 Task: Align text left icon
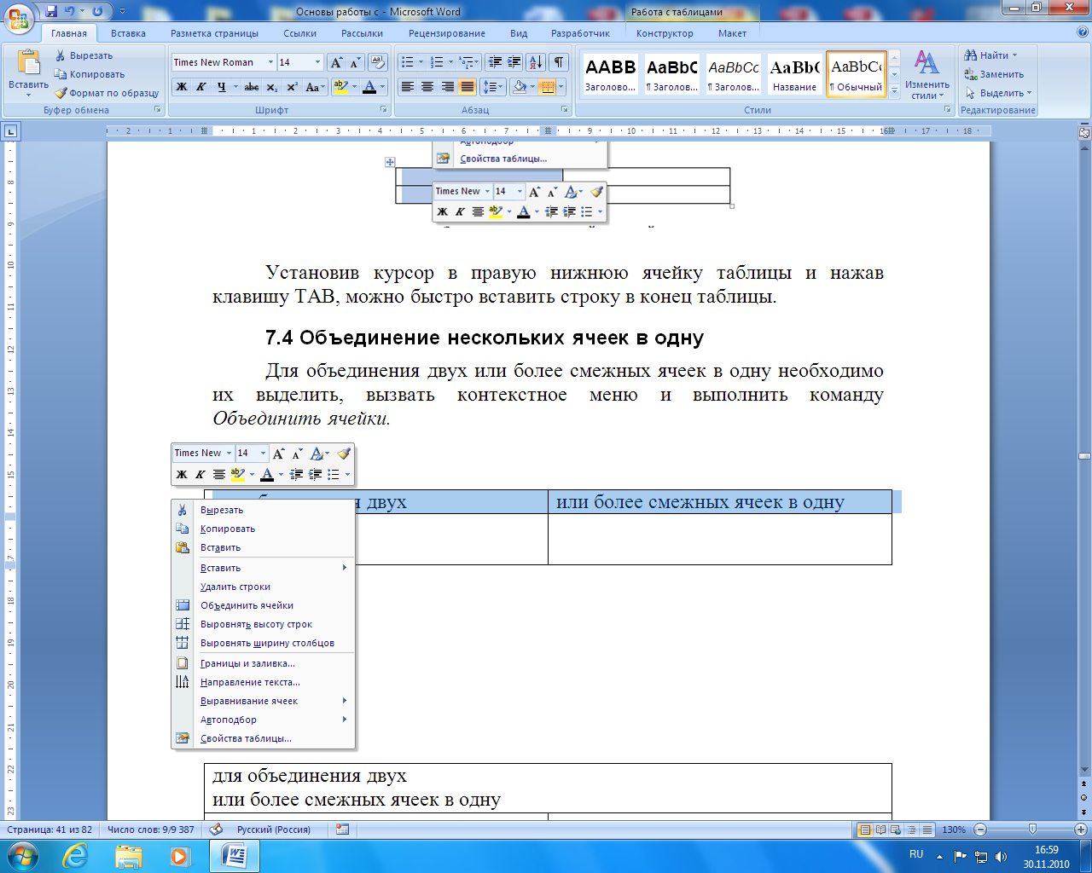pos(408,87)
